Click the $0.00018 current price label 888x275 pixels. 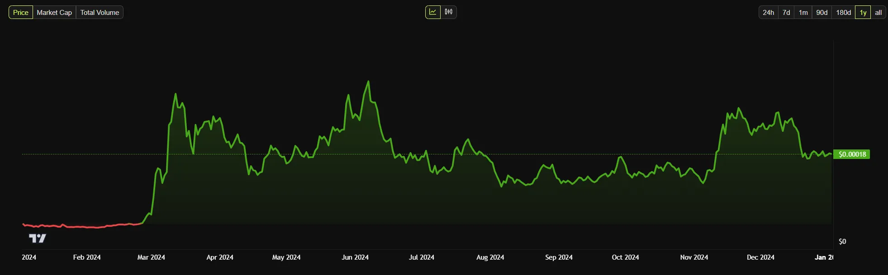point(852,154)
